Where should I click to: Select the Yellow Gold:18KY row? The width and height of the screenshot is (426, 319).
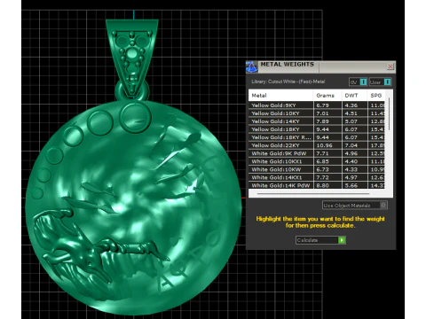pos(317,129)
